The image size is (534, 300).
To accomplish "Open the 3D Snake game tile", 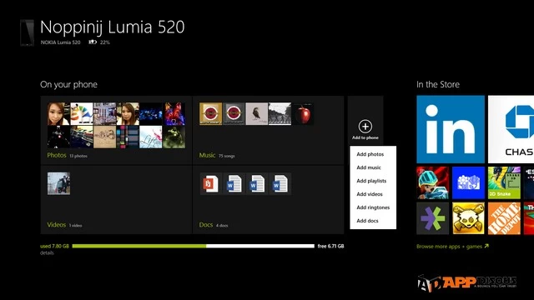I will click(x=504, y=182).
